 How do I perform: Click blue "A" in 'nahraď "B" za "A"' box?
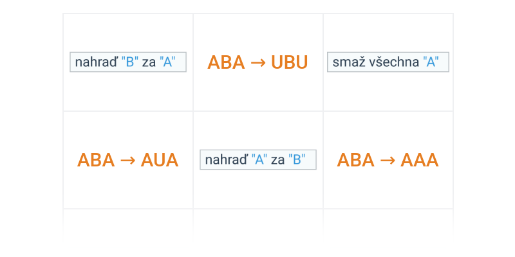[x=168, y=62]
